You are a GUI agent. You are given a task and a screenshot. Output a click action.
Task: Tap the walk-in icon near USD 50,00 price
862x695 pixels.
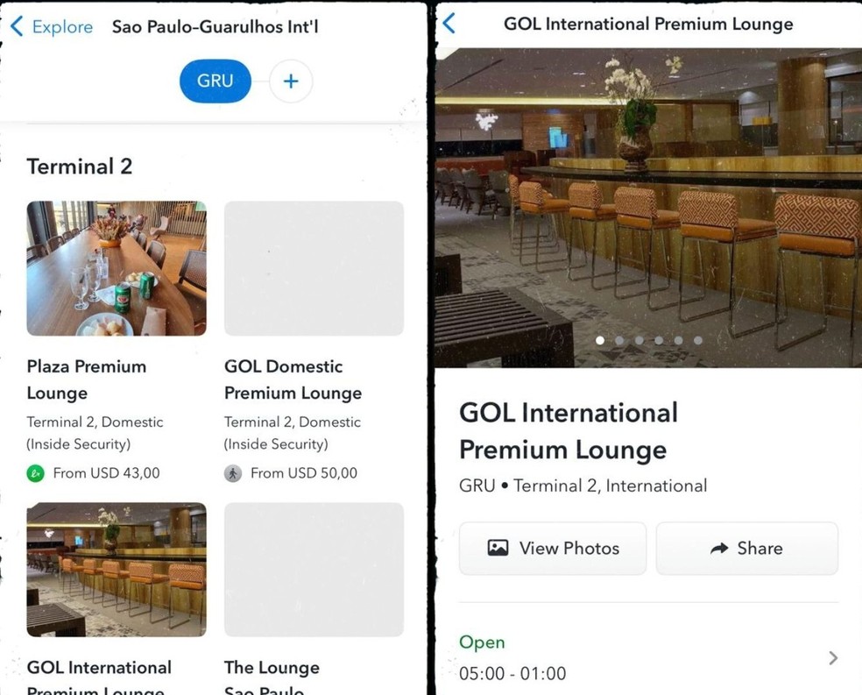click(x=233, y=472)
